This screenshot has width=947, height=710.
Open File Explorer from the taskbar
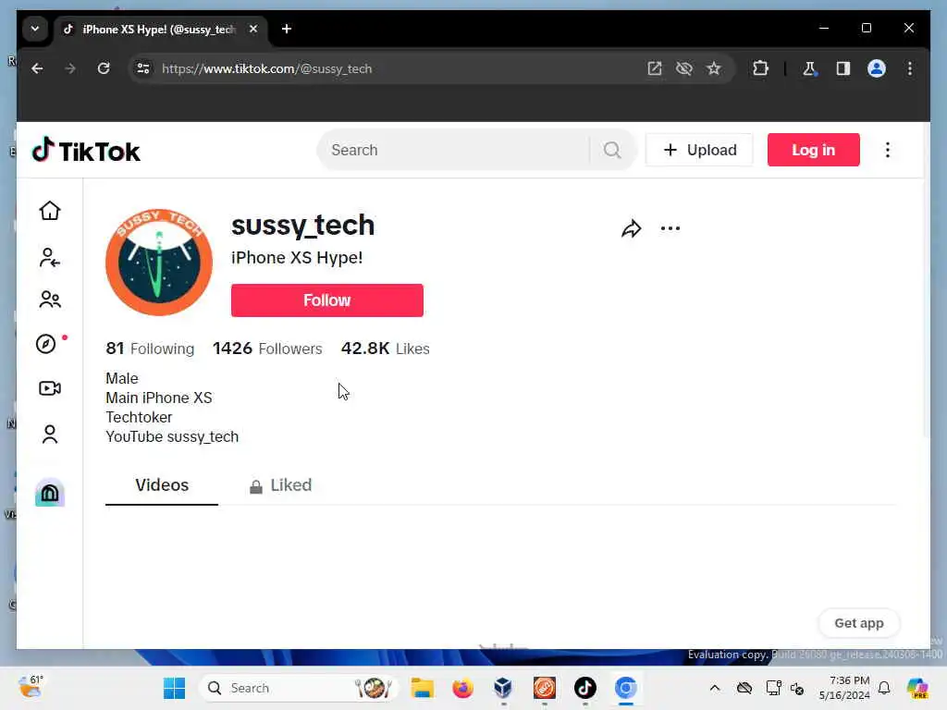[x=422, y=688]
